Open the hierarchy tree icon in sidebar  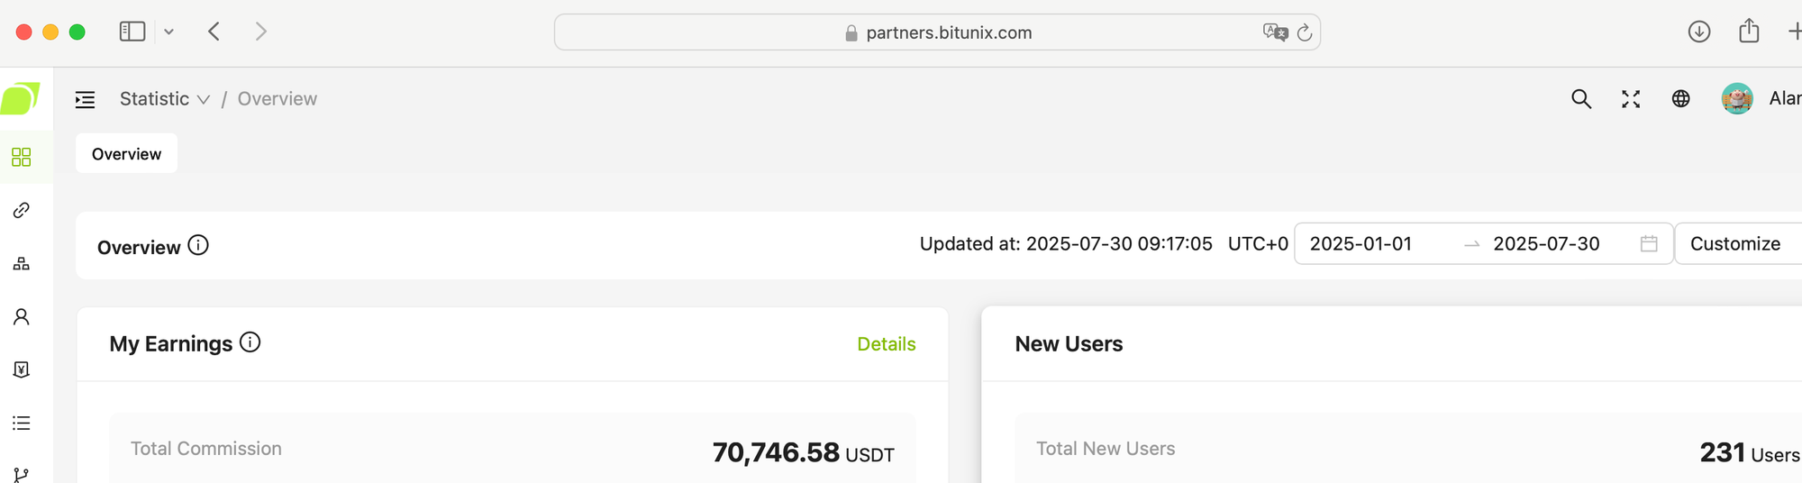(22, 263)
